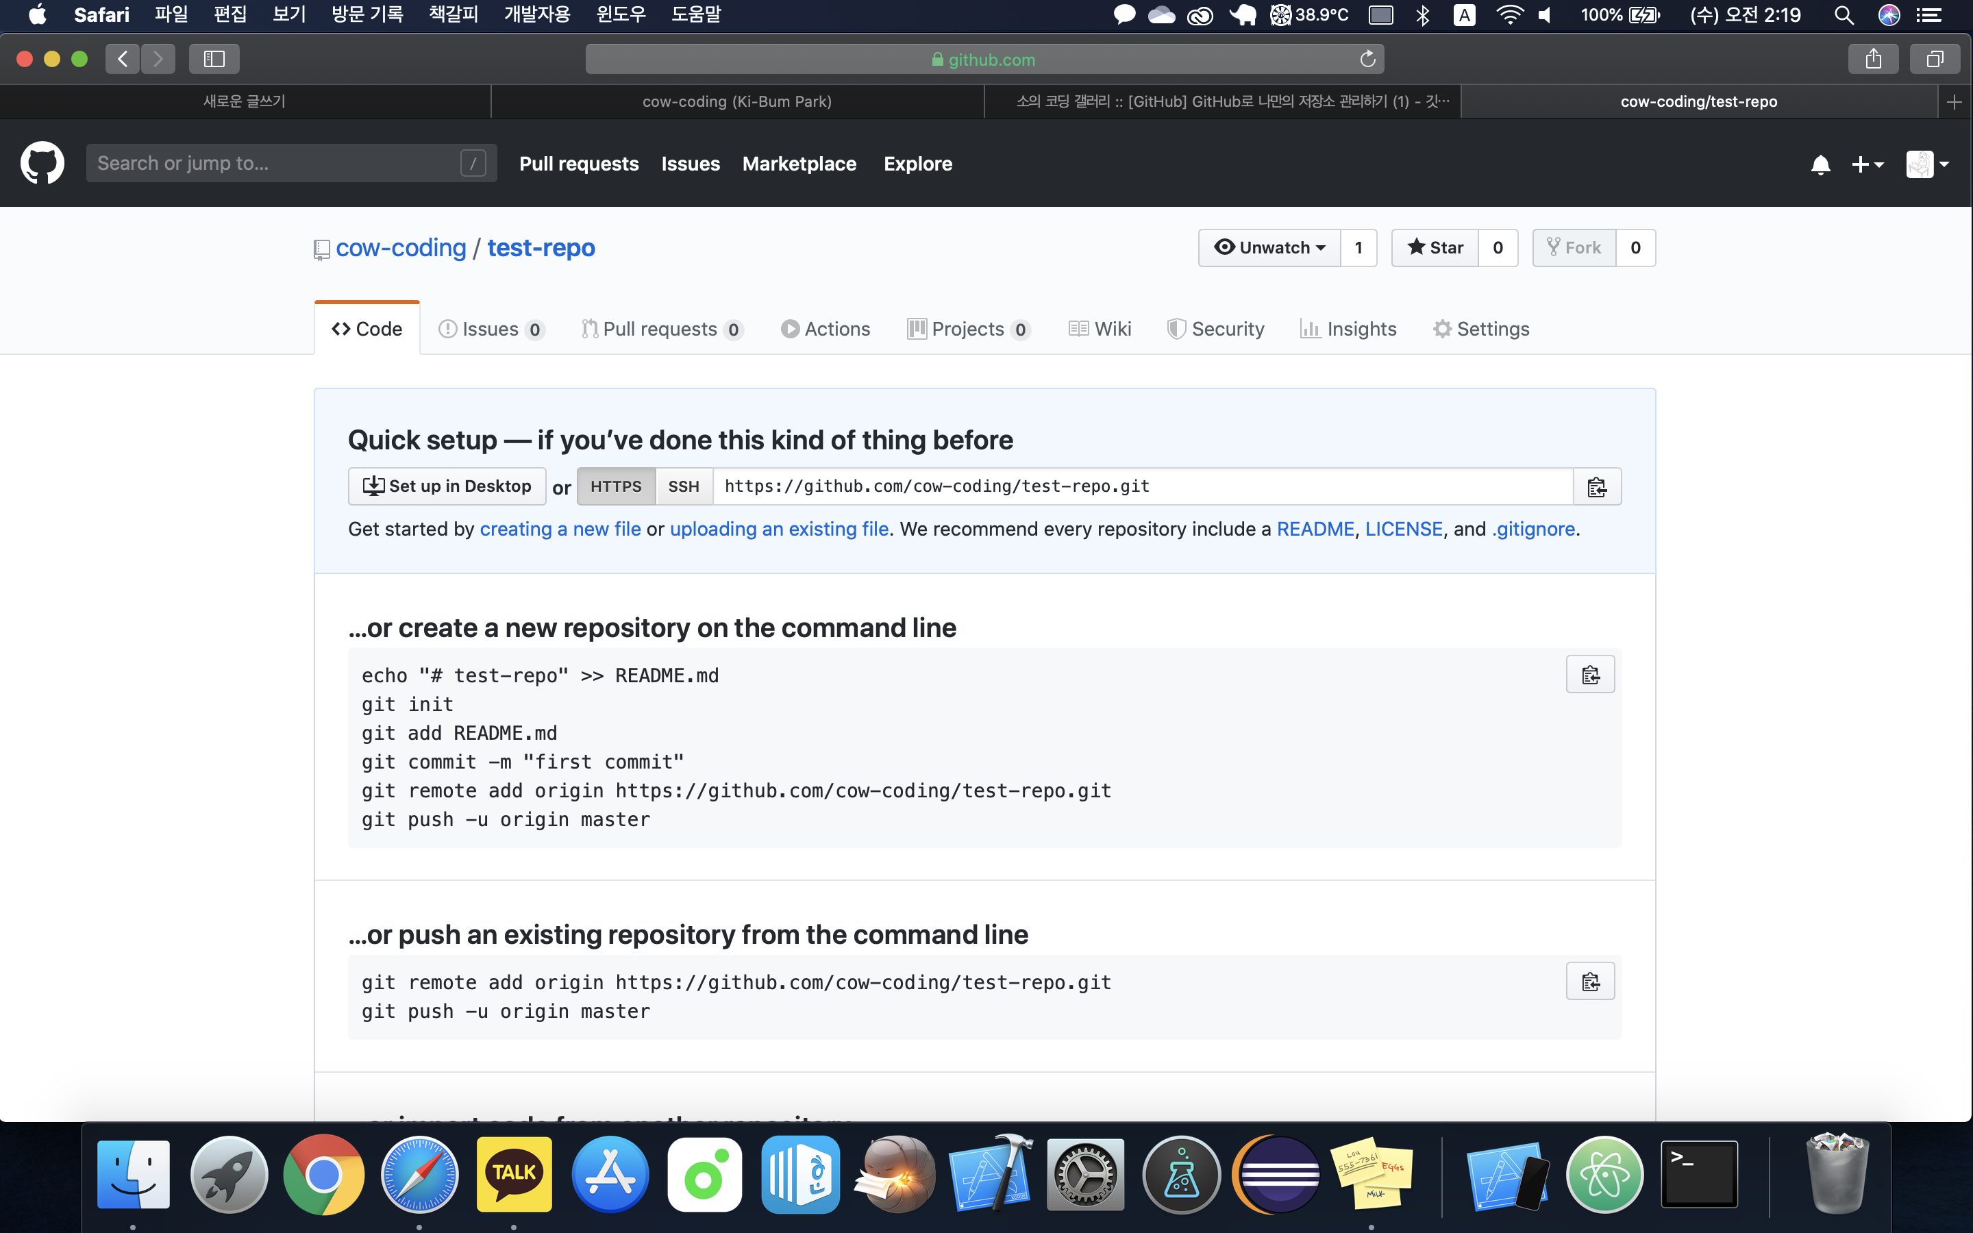Click the GitHub octocat logo
This screenshot has width=1973, height=1233.
42,163
